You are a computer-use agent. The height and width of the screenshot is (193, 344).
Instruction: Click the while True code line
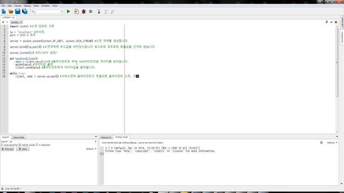(x=18, y=73)
